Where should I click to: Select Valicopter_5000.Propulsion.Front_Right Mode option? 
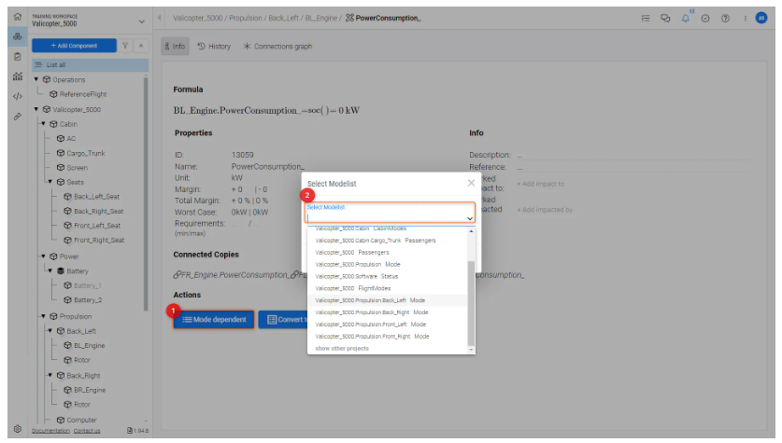coord(388,336)
